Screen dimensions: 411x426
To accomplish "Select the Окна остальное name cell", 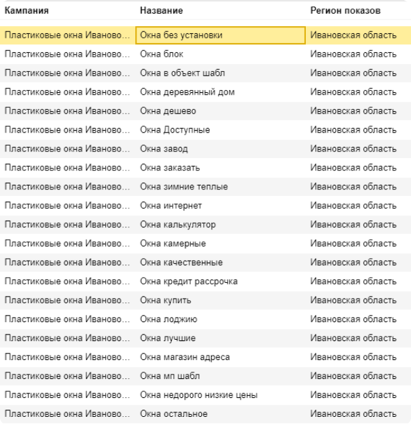I will (x=174, y=414).
